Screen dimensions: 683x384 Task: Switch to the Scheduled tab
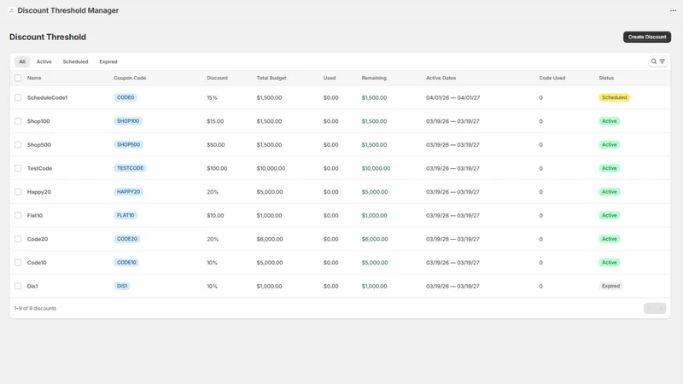(75, 61)
